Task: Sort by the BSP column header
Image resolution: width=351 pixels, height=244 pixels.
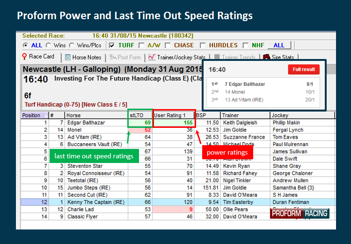Action: point(207,115)
